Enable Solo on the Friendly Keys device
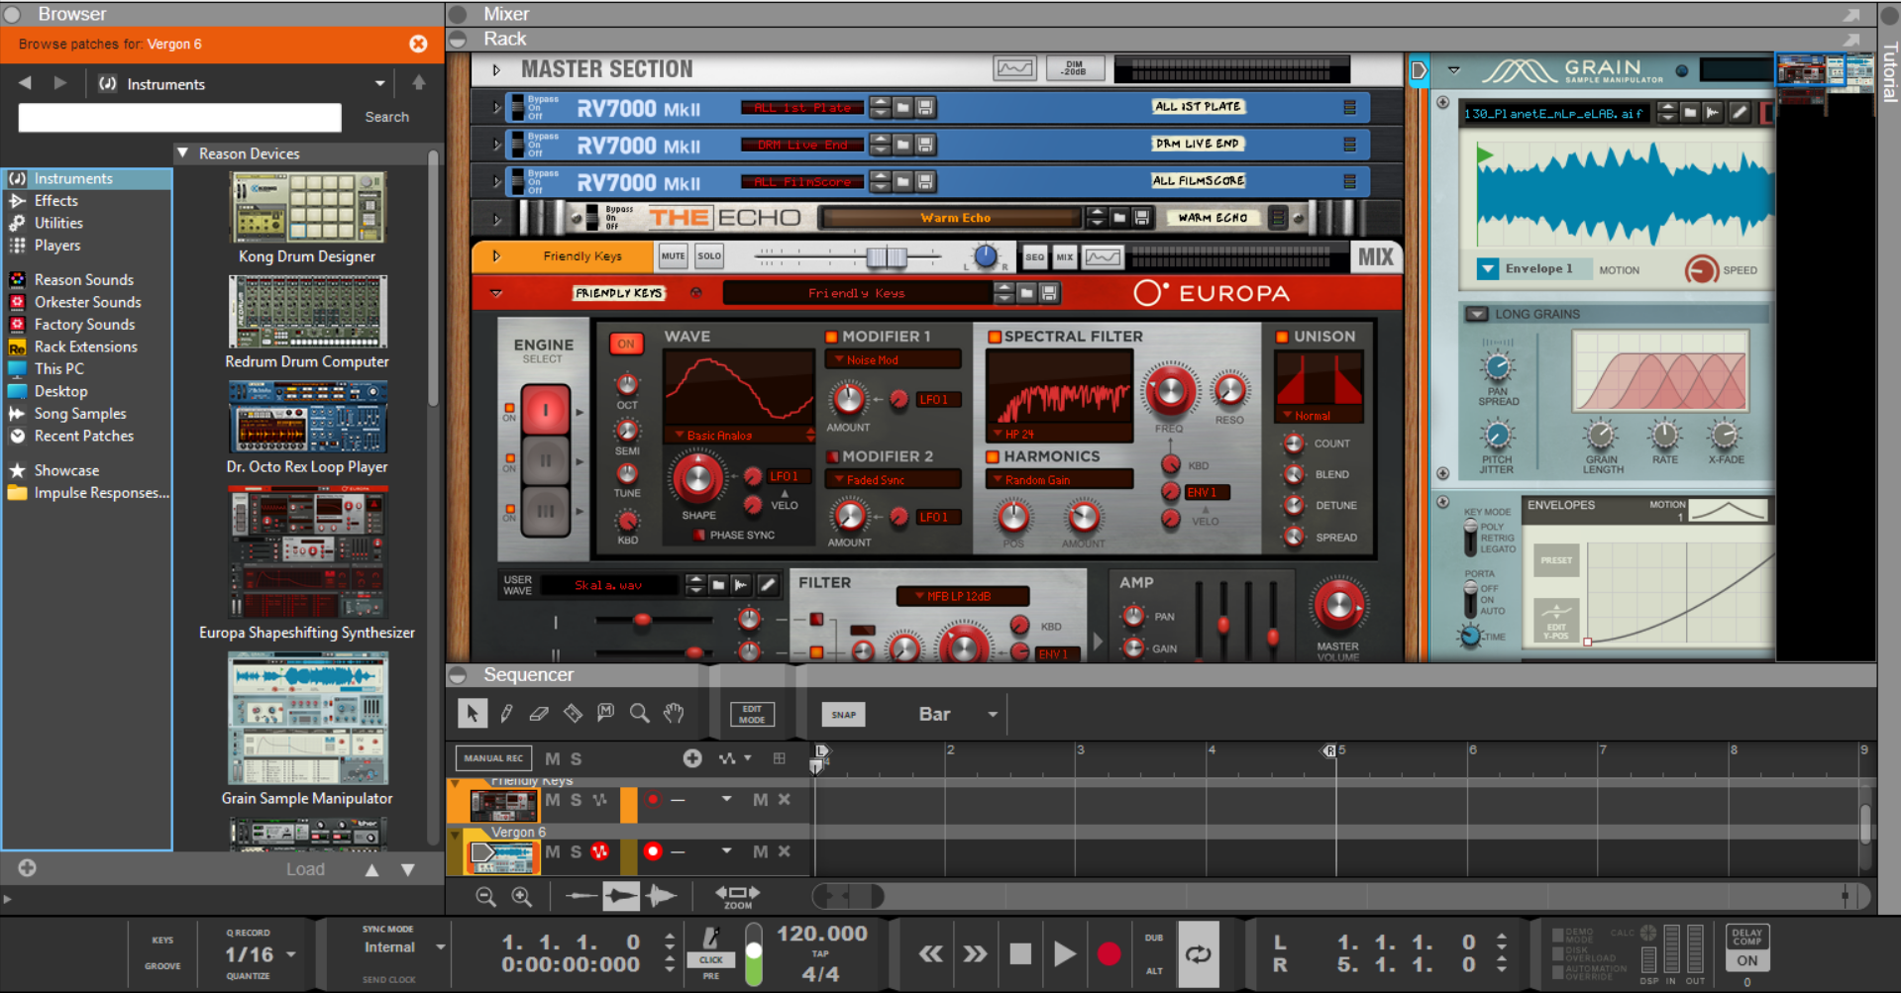The image size is (1901, 993). coord(708,255)
